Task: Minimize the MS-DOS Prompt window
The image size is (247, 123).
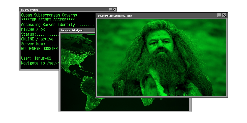Action: pyautogui.click(x=111, y=10)
